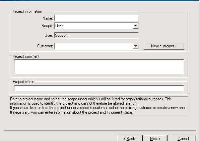Viewport: 200px width, 141px height.
Task: Select the Scope combo box showing User
Action: point(96,26)
